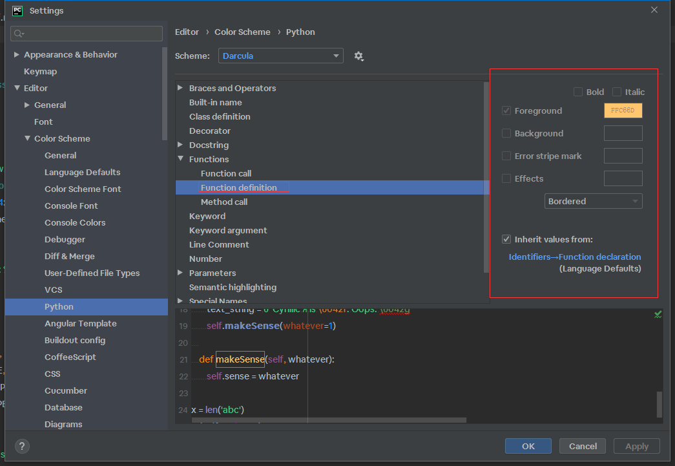Toggle the Background checkbox
The image size is (675, 466).
point(506,134)
